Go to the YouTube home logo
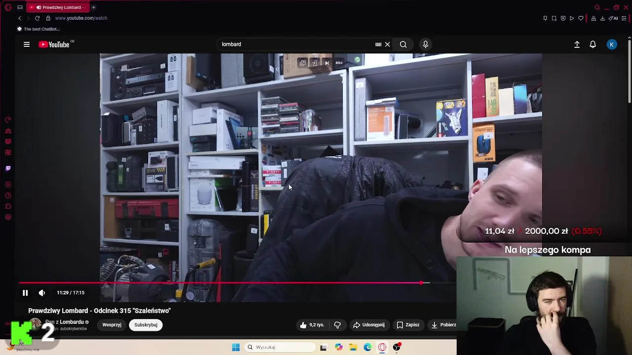This screenshot has width=632, height=355. click(54, 44)
